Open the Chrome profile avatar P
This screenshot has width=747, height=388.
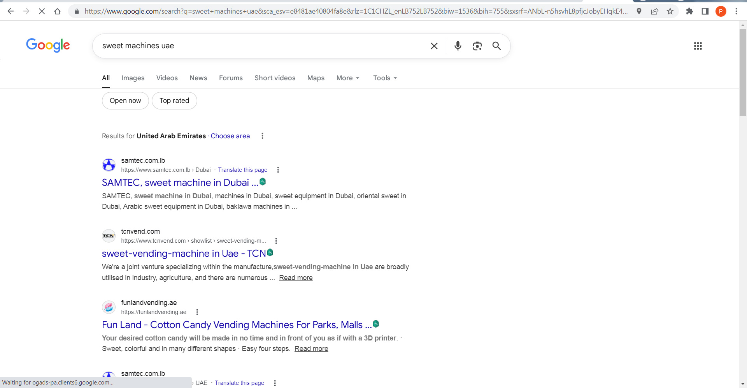721,11
